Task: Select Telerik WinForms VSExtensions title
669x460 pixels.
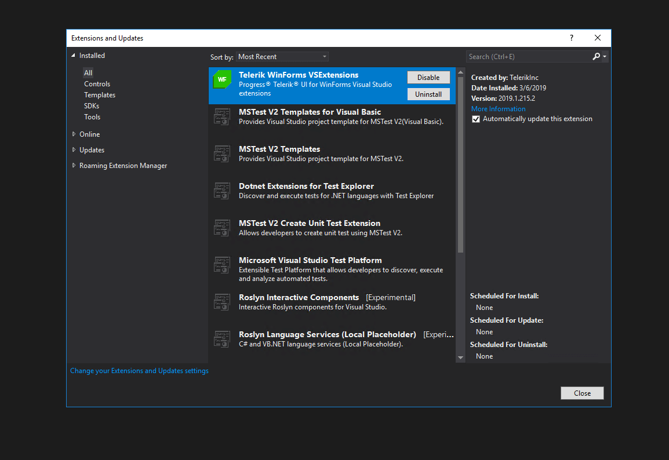Action: click(298, 75)
